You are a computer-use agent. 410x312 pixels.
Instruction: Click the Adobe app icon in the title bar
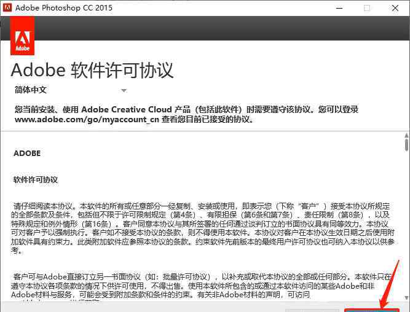pyautogui.click(x=7, y=7)
